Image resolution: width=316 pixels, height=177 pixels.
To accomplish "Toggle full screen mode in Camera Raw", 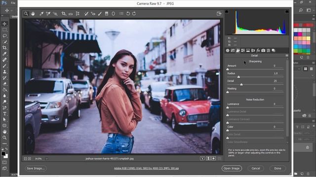I will 219,14.
